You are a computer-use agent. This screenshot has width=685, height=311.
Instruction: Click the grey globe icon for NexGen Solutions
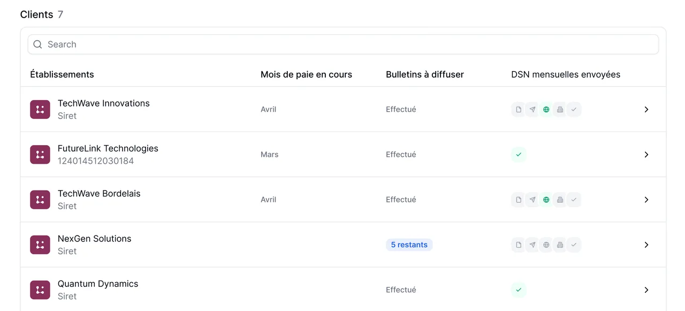546,245
